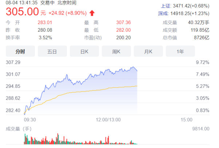The width and height of the screenshot is (219, 148).
Task: Open the 日K daily candlestick tab
Action: 84,51
